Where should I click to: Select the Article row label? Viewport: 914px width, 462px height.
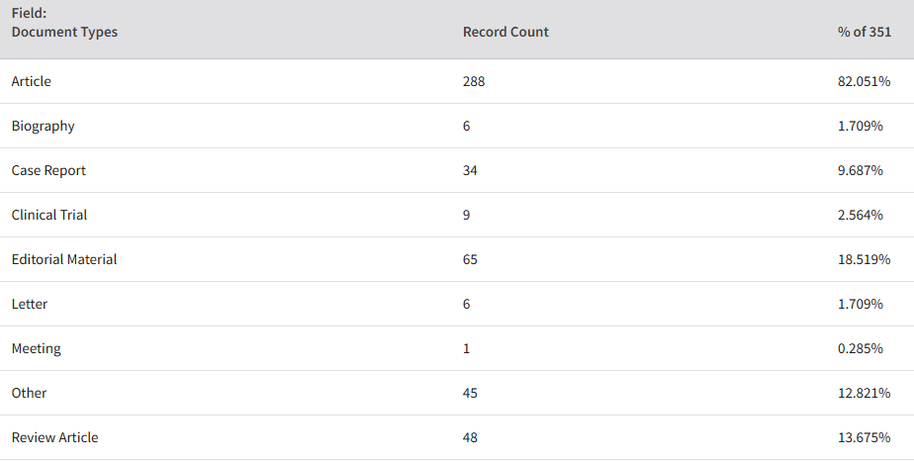click(31, 81)
